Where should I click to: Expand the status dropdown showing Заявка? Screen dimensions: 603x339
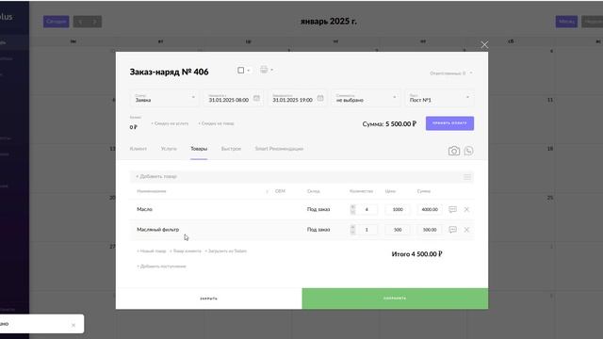(165, 98)
